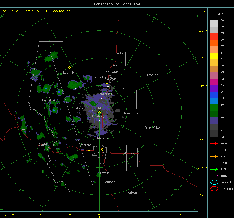Click the Lake Louise label
Viewport: 234px width, 218px height.
[20, 127]
